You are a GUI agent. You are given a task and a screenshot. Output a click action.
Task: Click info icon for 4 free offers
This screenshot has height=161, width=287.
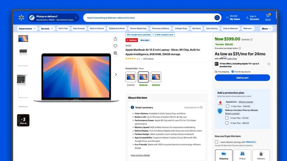269,64
